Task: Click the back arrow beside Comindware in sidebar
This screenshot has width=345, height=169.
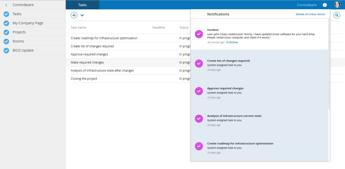Action: point(6,5)
